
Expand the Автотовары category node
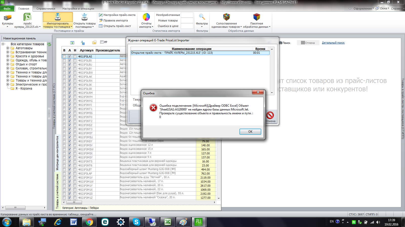point(8,48)
